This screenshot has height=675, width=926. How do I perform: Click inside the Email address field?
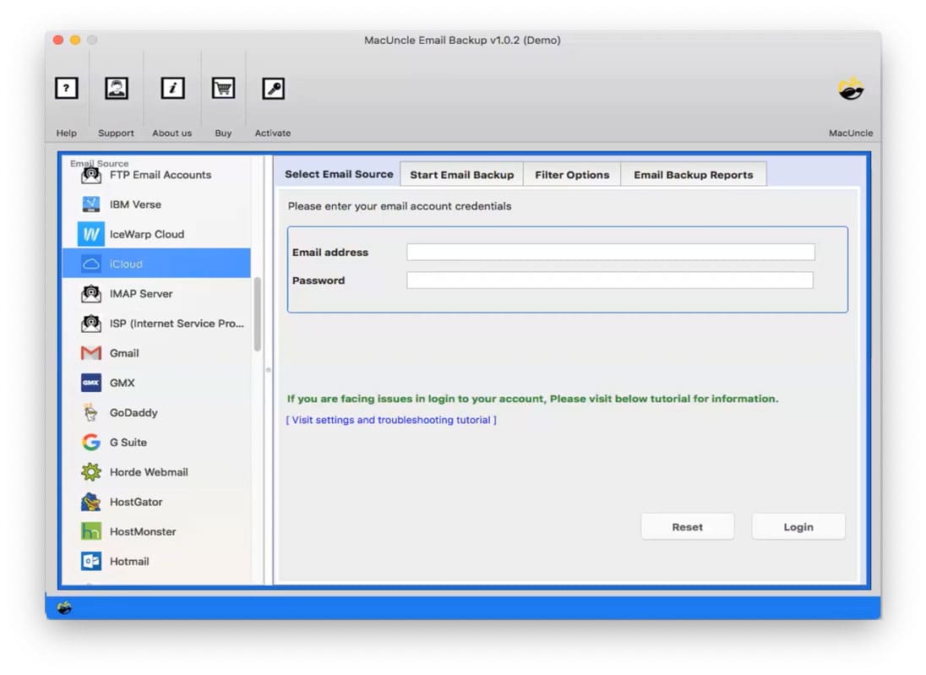610,252
